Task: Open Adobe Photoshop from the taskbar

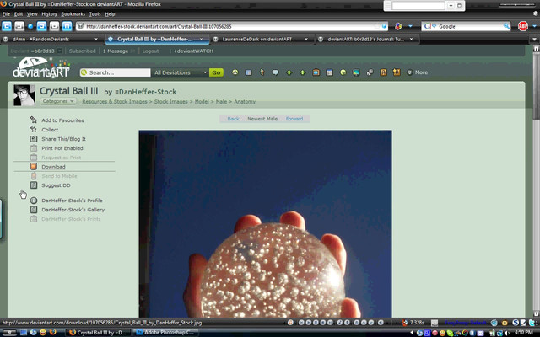Action: (165, 333)
